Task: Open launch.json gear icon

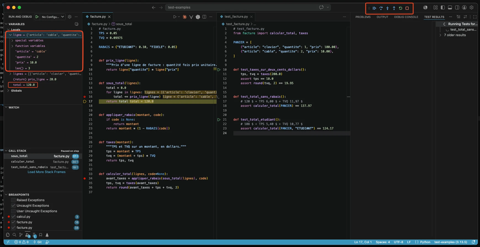Action: pyautogui.click(x=70, y=17)
